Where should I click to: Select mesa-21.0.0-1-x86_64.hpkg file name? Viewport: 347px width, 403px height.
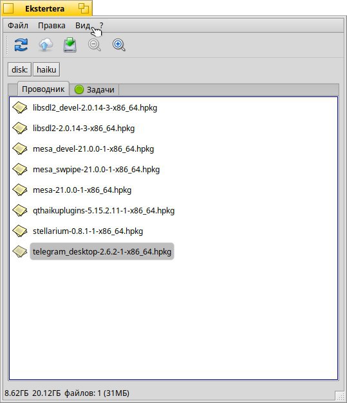(x=82, y=190)
